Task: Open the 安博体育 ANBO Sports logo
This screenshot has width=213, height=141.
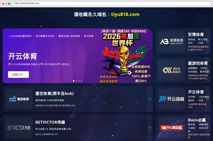Action: 171,41
